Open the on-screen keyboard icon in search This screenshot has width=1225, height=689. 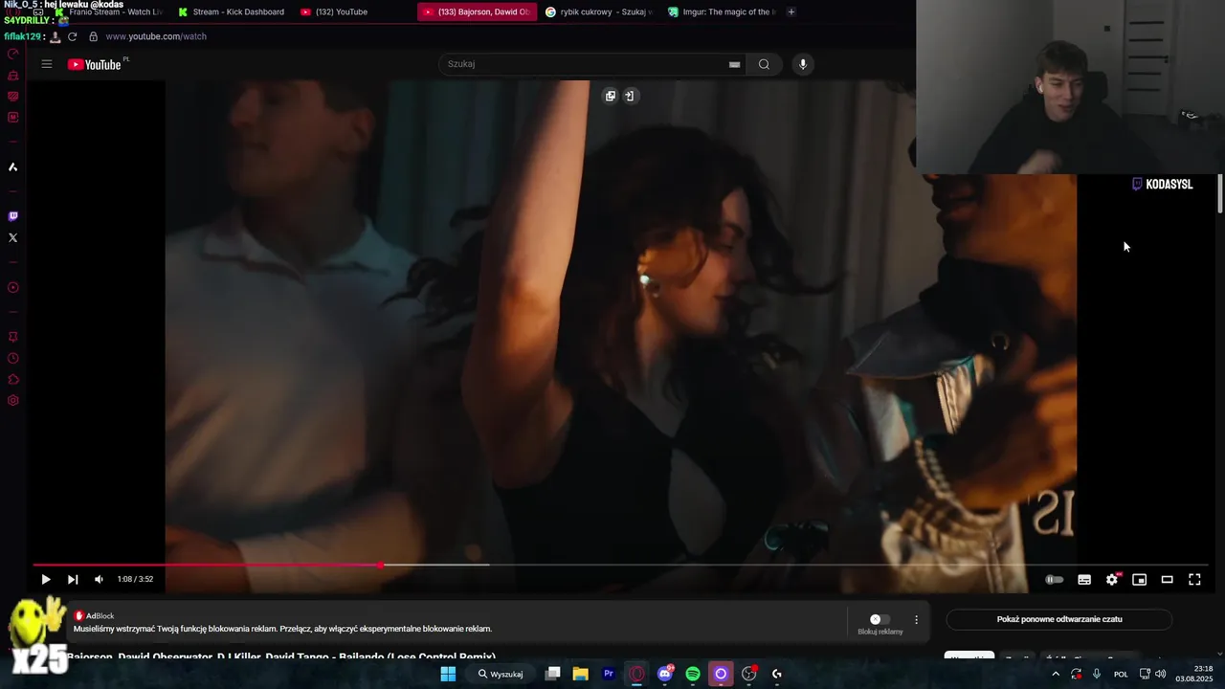point(734,64)
